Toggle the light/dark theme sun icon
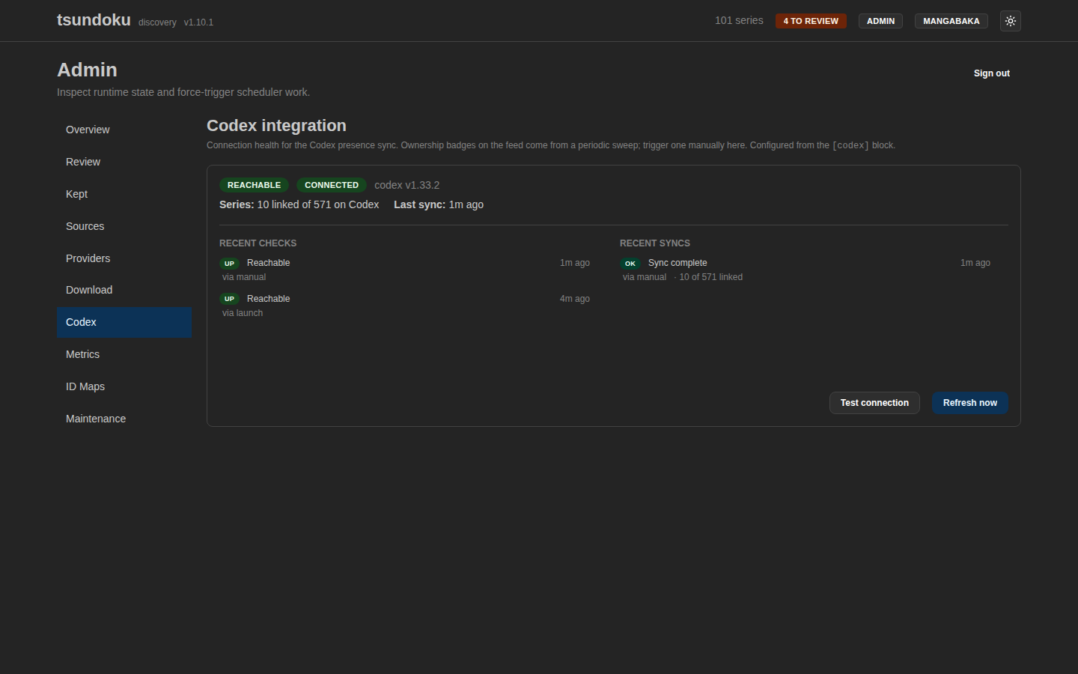The image size is (1078, 674). click(x=1010, y=21)
